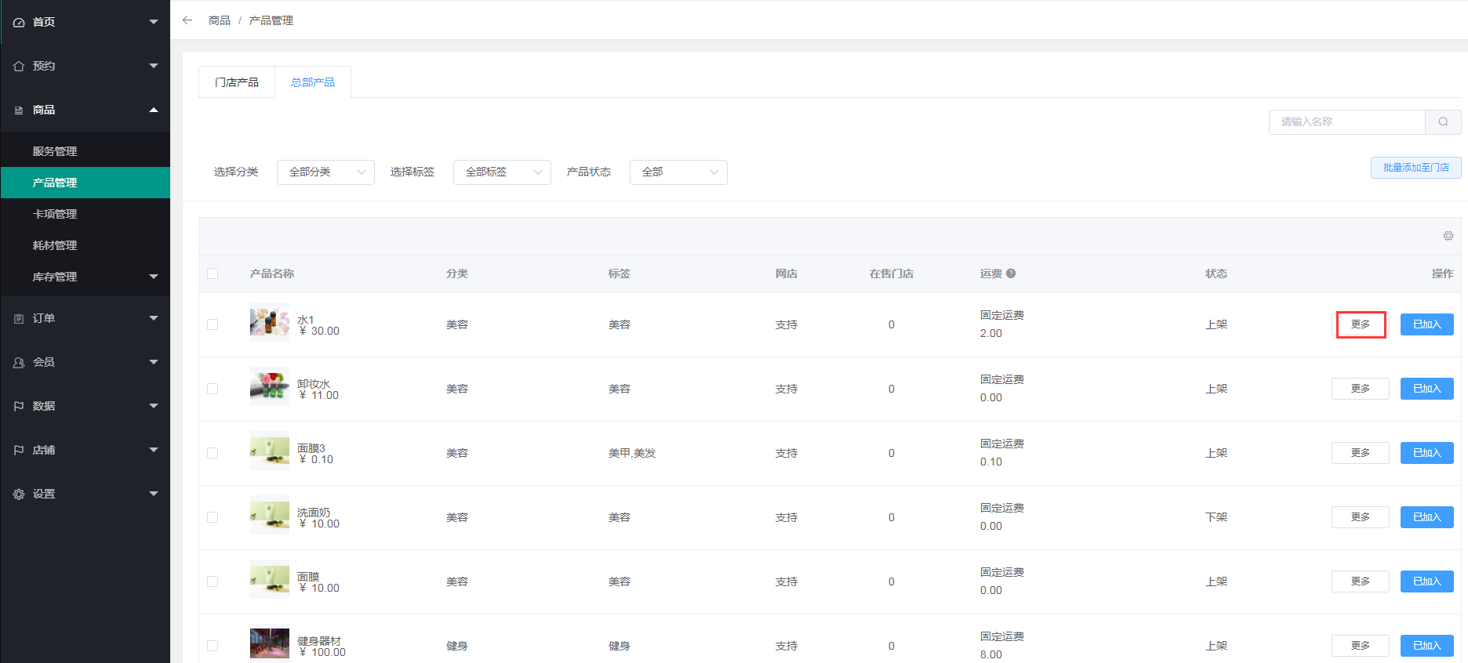
Task: Click the search magnifier icon button
Action: click(x=1443, y=121)
